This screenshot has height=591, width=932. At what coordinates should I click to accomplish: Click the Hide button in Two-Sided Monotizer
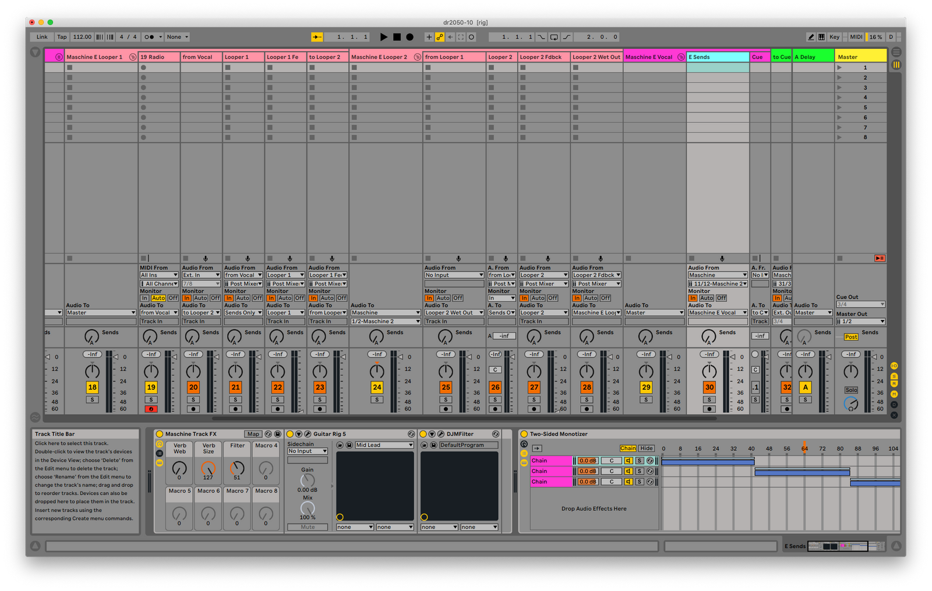(647, 448)
